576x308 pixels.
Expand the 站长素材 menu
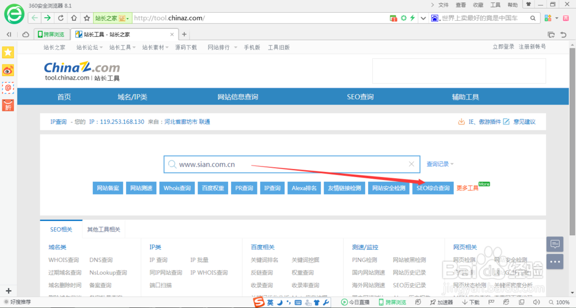[x=155, y=47]
